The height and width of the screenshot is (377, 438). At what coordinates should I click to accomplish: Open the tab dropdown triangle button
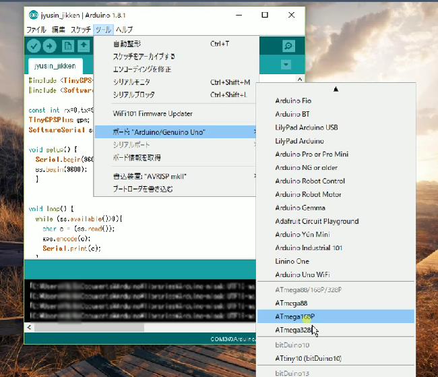point(286,65)
